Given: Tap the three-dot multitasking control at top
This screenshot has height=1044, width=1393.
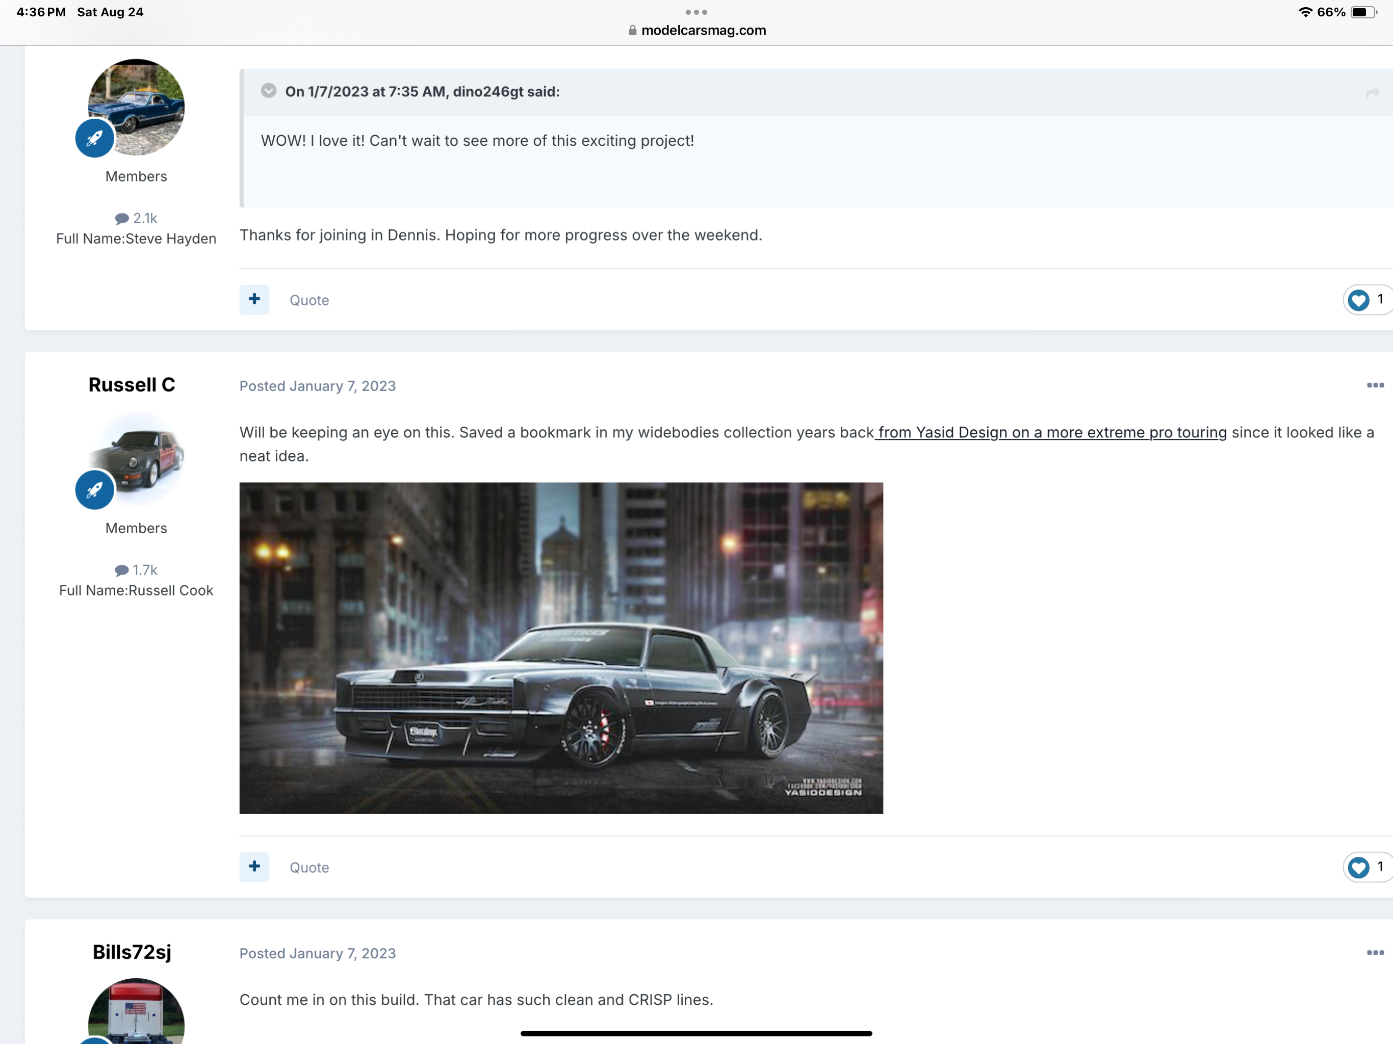Looking at the screenshot, I should click(x=696, y=12).
